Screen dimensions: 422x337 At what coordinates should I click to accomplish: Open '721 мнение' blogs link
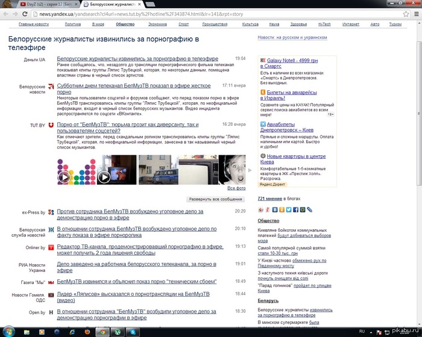point(269,199)
